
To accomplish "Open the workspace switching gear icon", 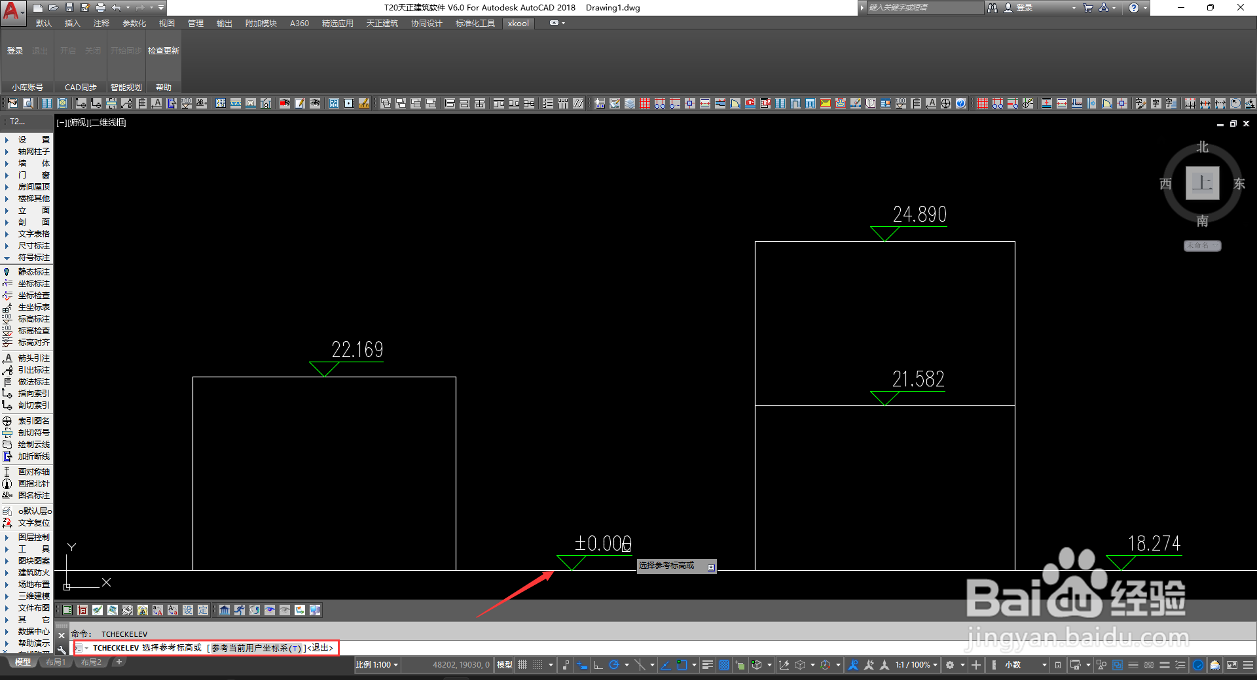I will pos(950,665).
